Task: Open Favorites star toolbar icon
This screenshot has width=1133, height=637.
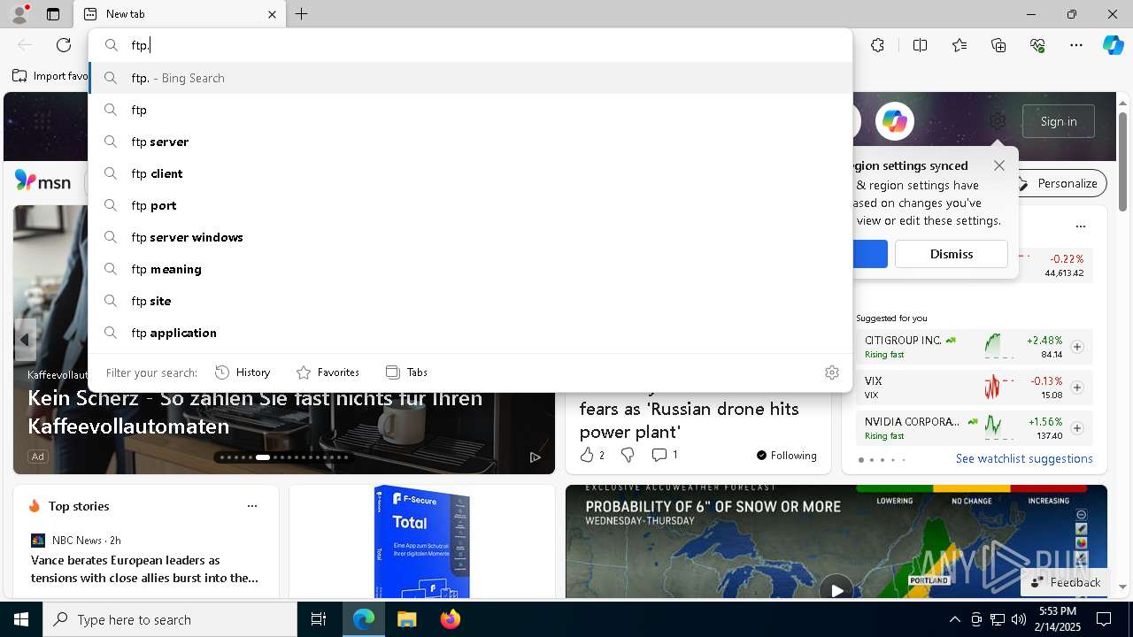Action: [960, 45]
